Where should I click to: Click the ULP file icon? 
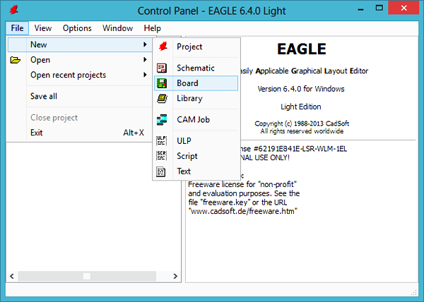tap(161, 141)
